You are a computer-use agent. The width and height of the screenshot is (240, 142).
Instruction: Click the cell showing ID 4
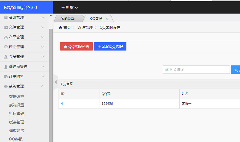[79, 104]
